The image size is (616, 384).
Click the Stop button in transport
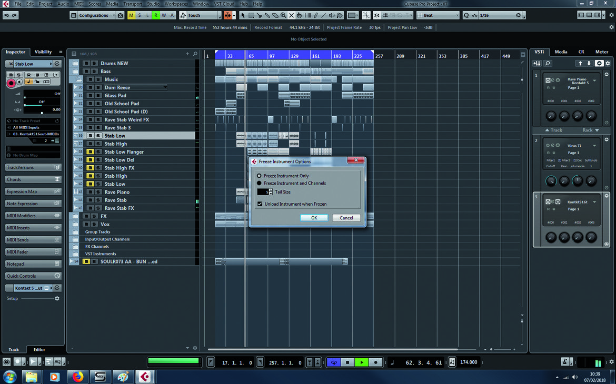point(347,362)
